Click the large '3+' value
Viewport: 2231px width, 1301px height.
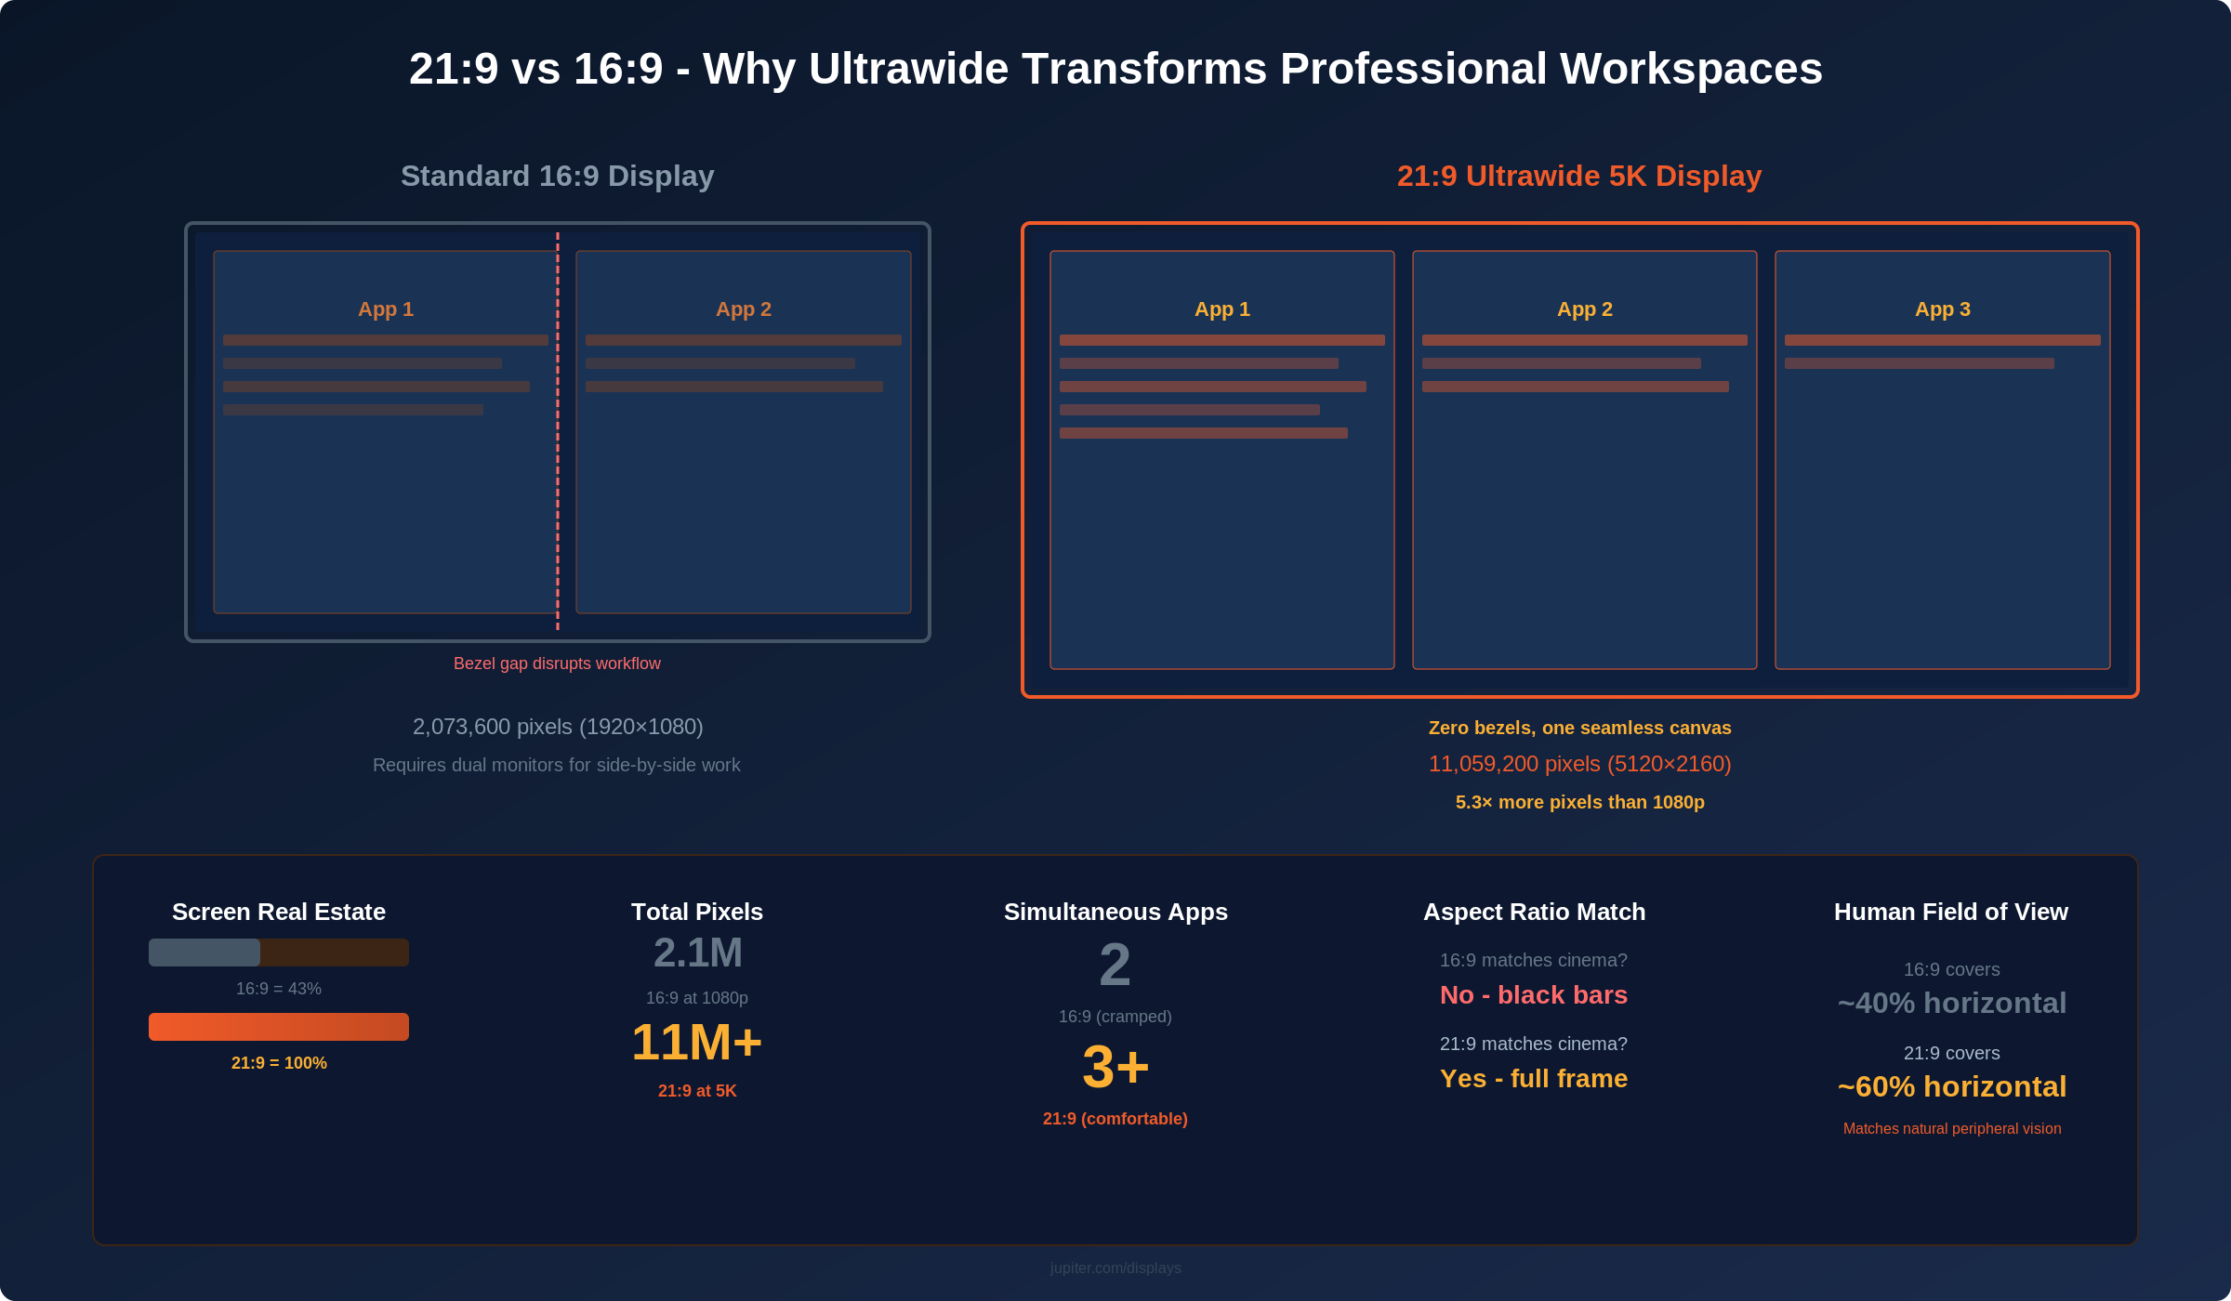[x=1115, y=1067]
